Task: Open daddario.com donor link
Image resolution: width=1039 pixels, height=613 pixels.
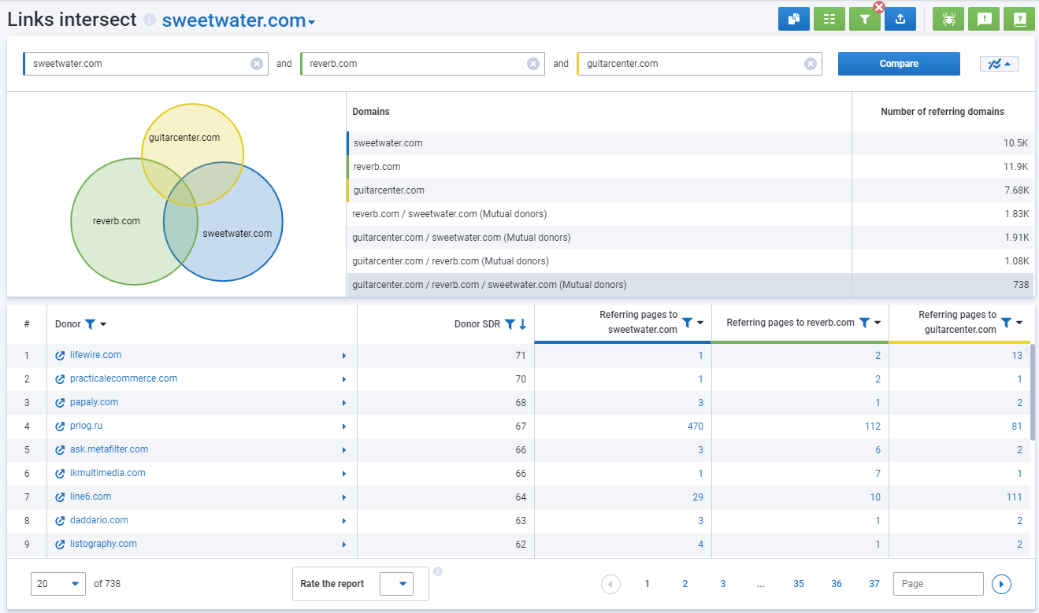Action: 99,520
